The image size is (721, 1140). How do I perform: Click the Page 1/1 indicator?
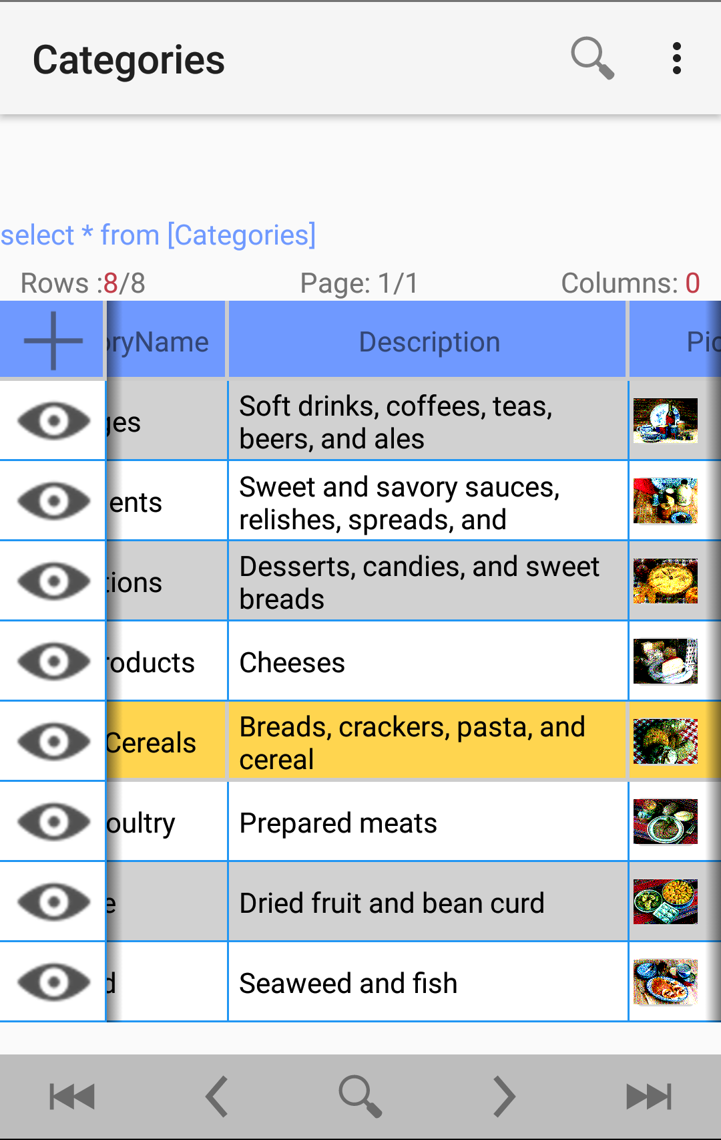(359, 283)
